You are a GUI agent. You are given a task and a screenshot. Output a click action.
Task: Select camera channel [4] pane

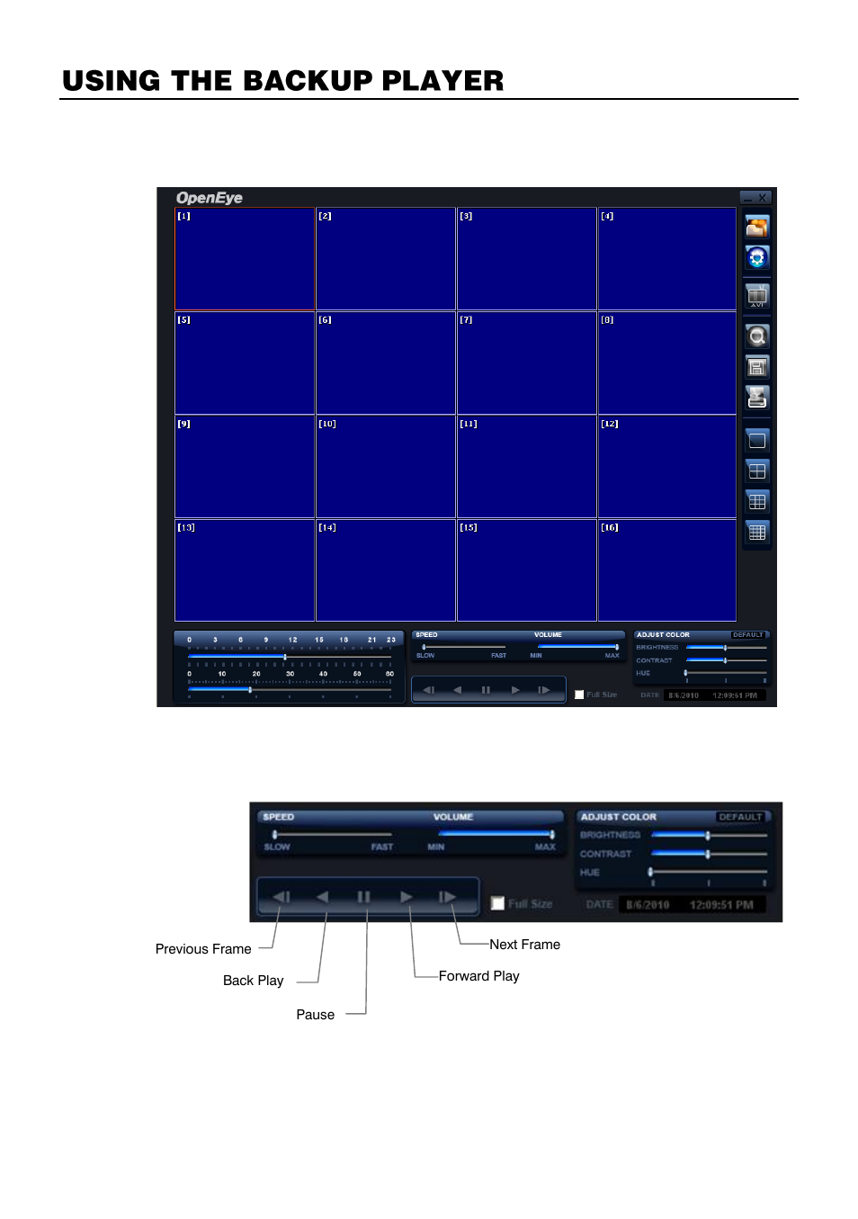[667, 259]
